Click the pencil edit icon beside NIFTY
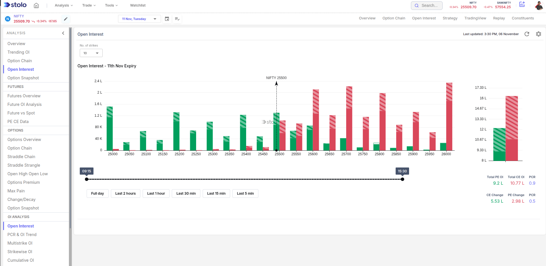Image resolution: width=546 pixels, height=266 pixels. [x=66, y=19]
